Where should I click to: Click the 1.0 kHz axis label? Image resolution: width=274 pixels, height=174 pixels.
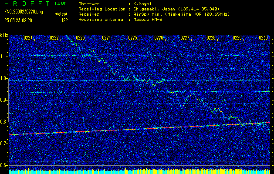[x=3, y=79]
